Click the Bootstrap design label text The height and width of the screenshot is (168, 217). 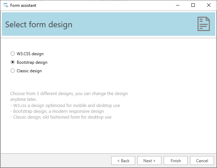(x=32, y=62)
